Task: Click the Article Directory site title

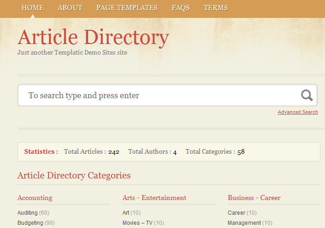Action: point(93,38)
